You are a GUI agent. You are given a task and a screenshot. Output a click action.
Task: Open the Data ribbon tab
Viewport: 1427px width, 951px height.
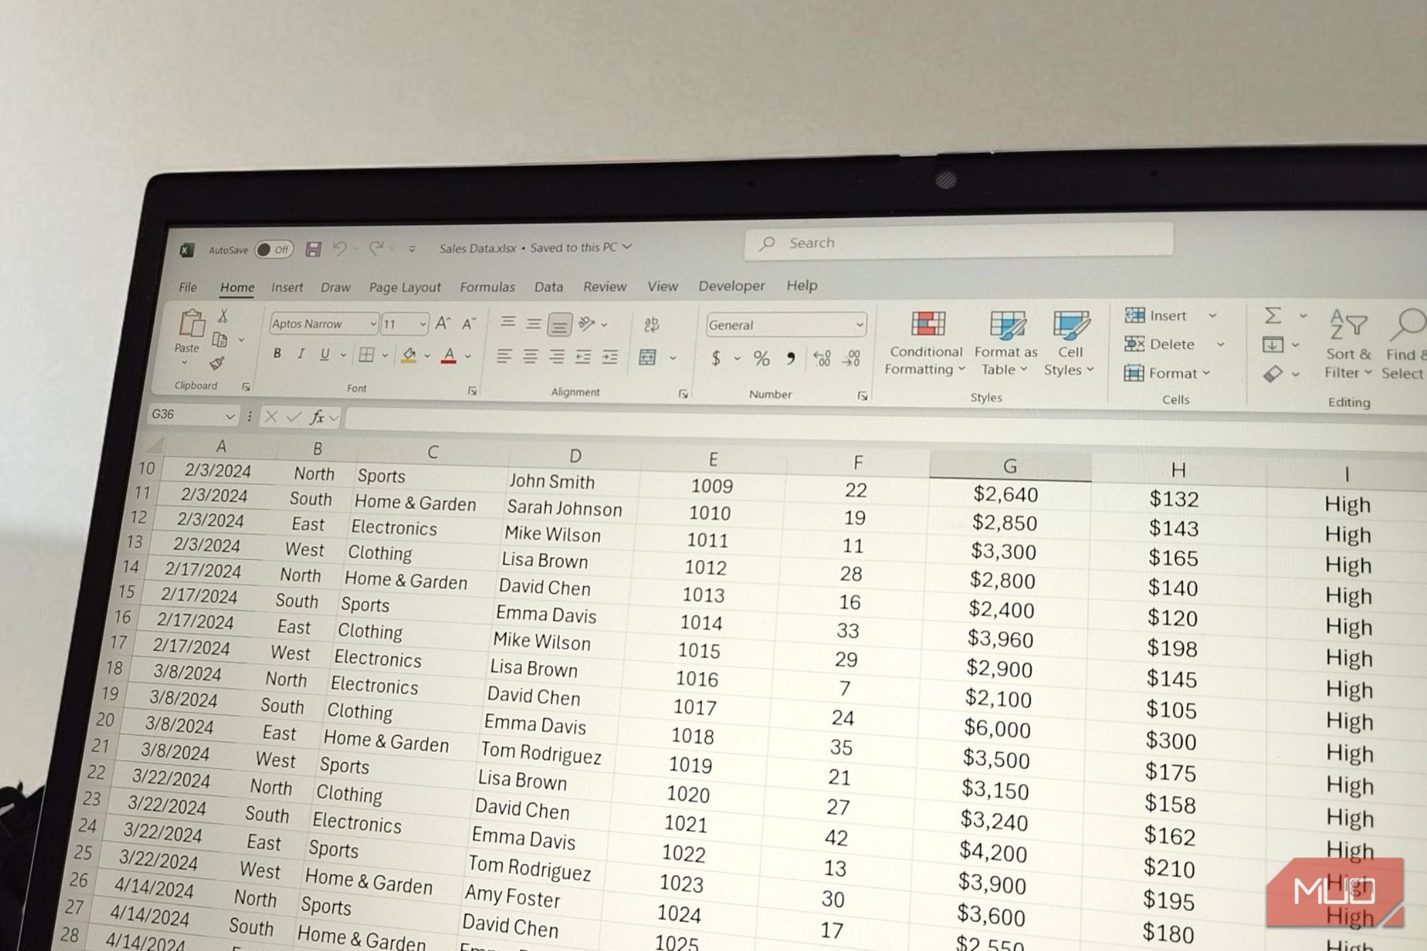pos(548,287)
